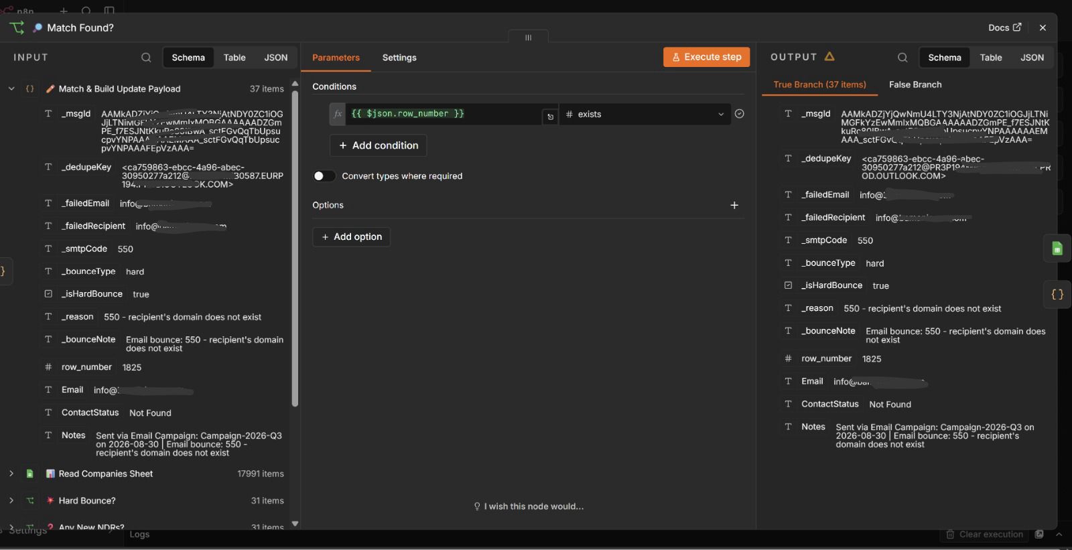This screenshot has width=1072, height=550.
Task: Toggle Convert types where required switch
Action: (324, 176)
